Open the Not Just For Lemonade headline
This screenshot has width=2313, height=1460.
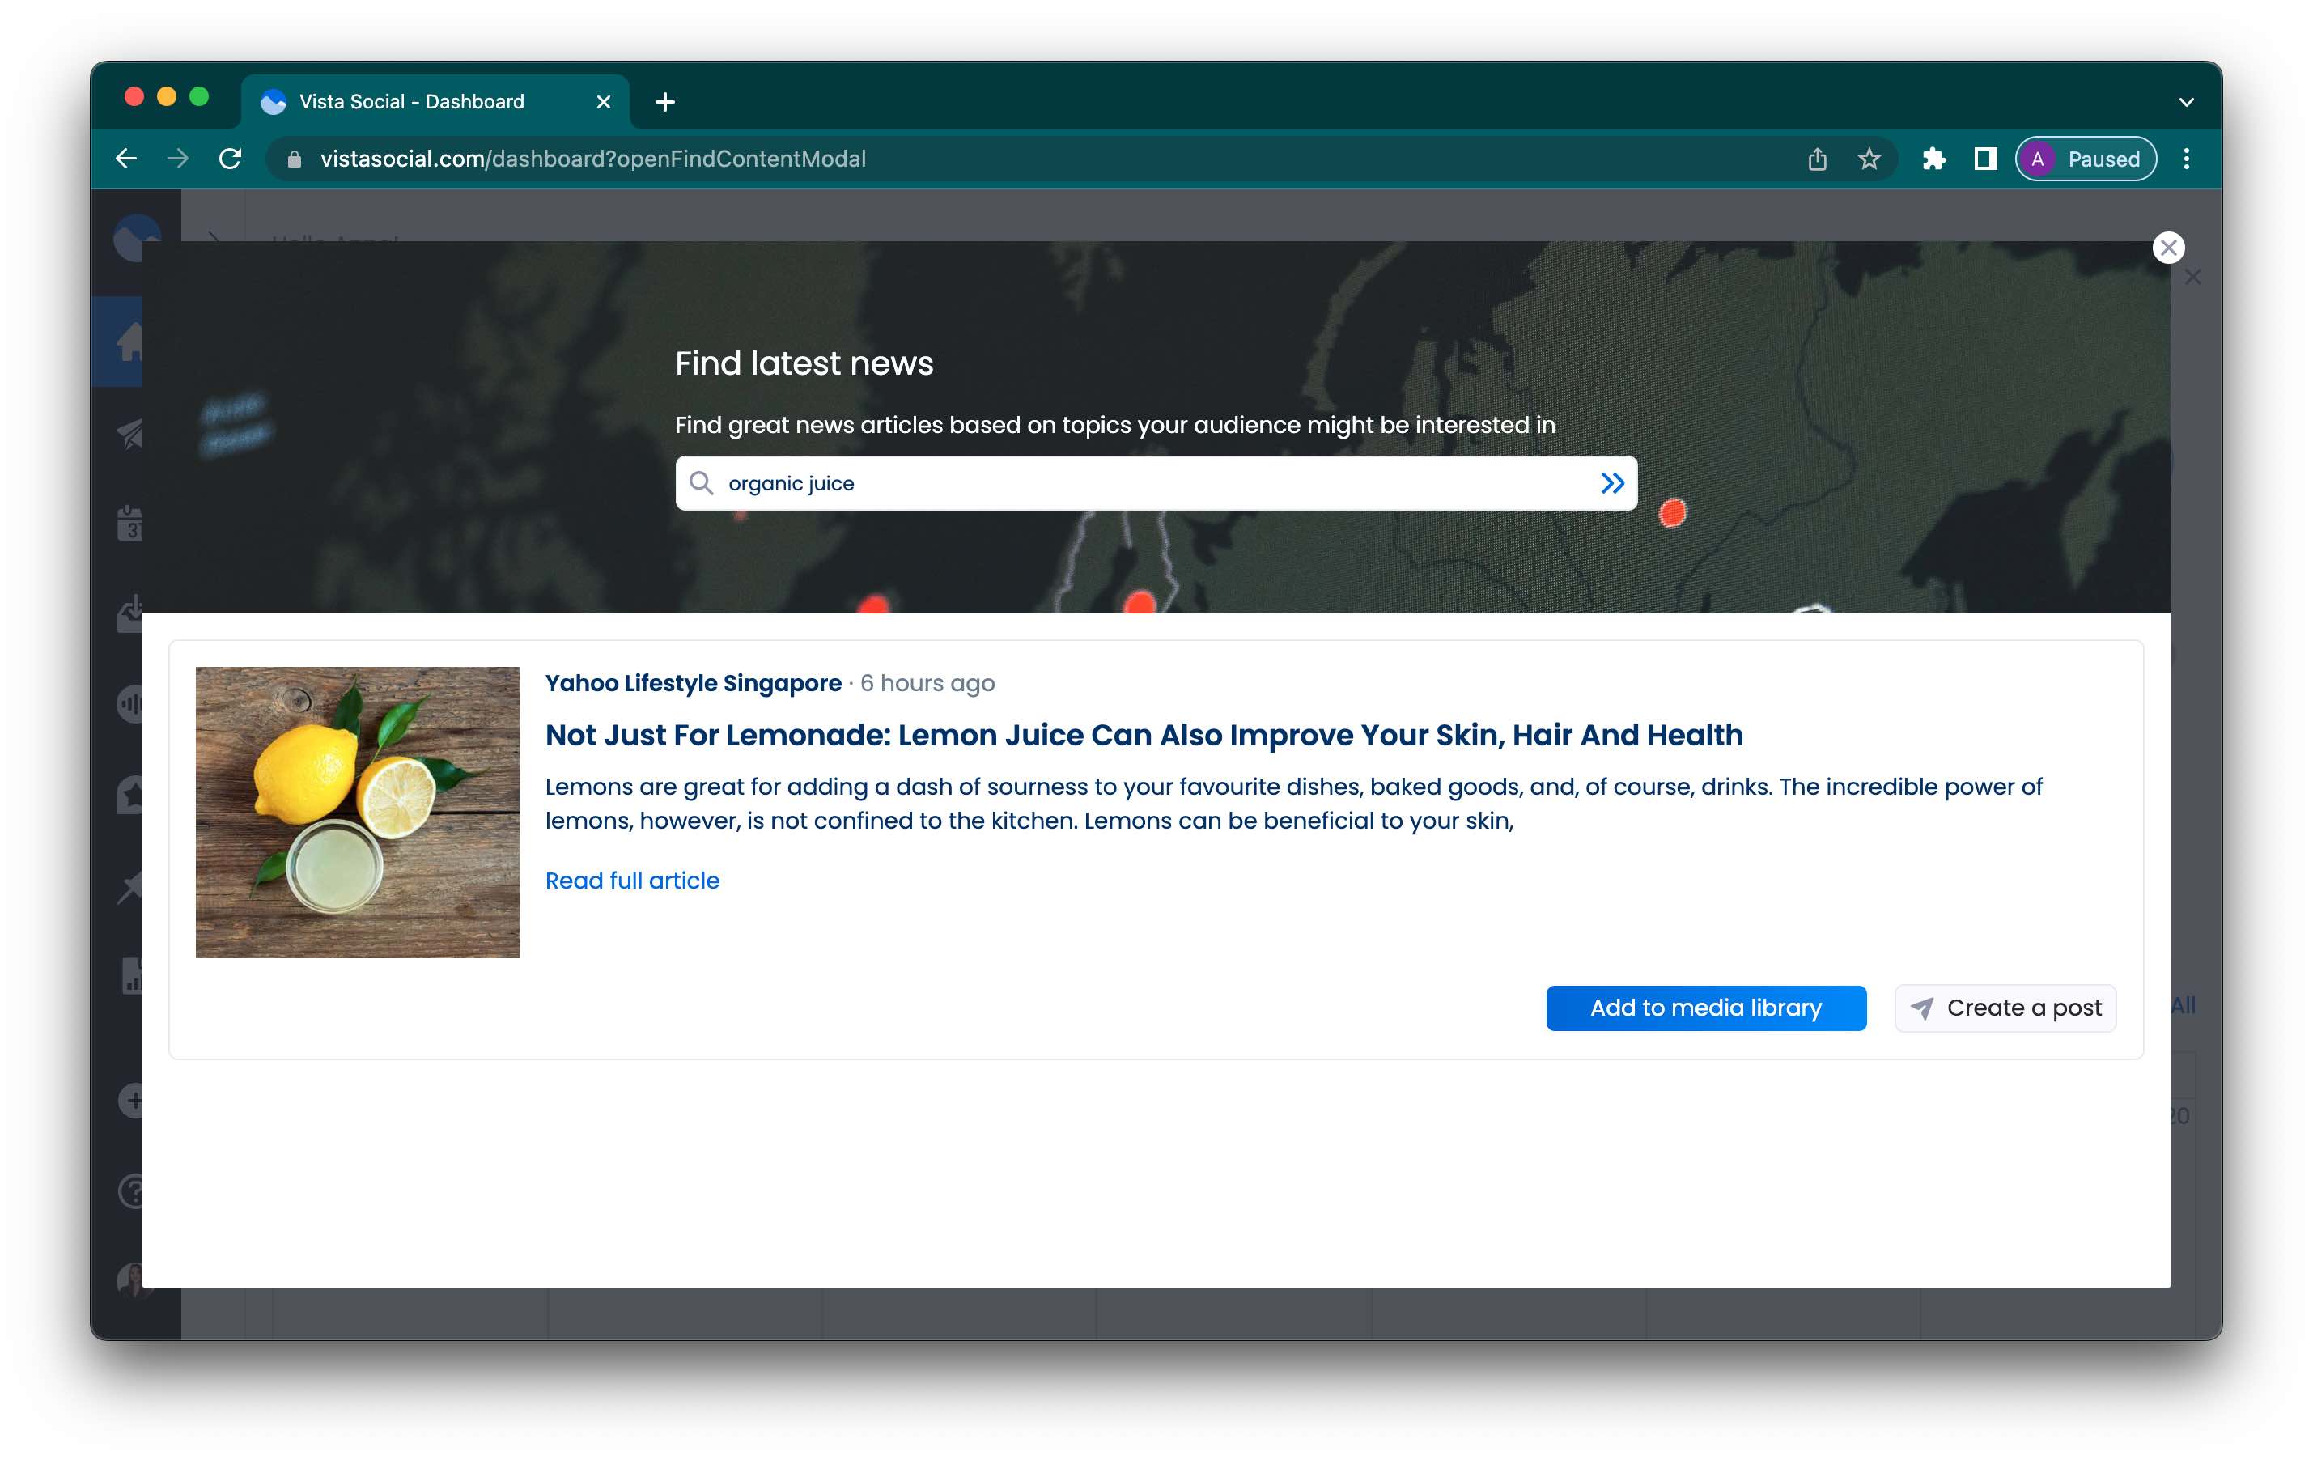[1143, 735]
